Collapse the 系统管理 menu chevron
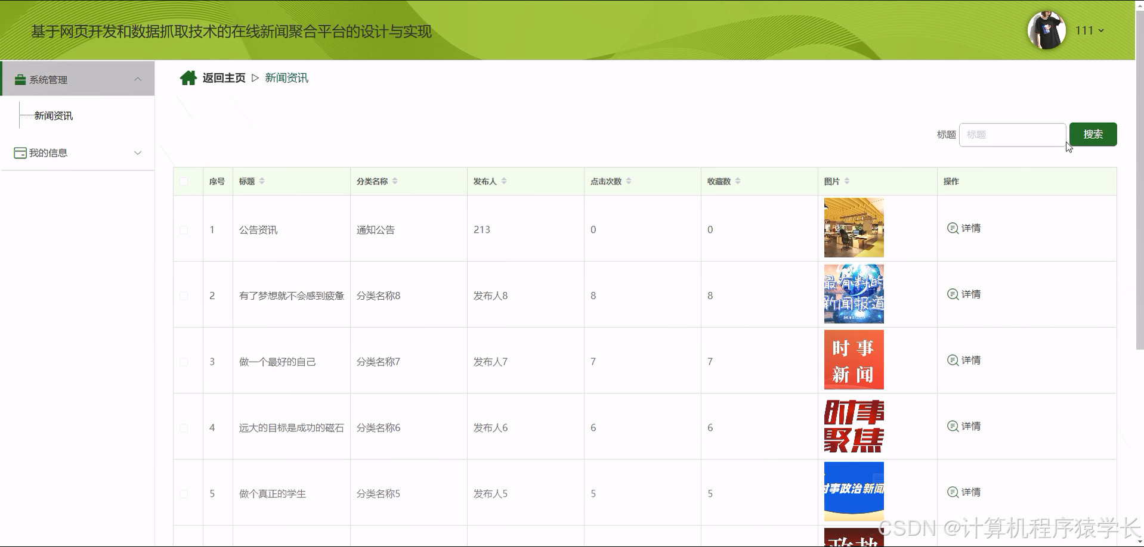 [x=138, y=79]
